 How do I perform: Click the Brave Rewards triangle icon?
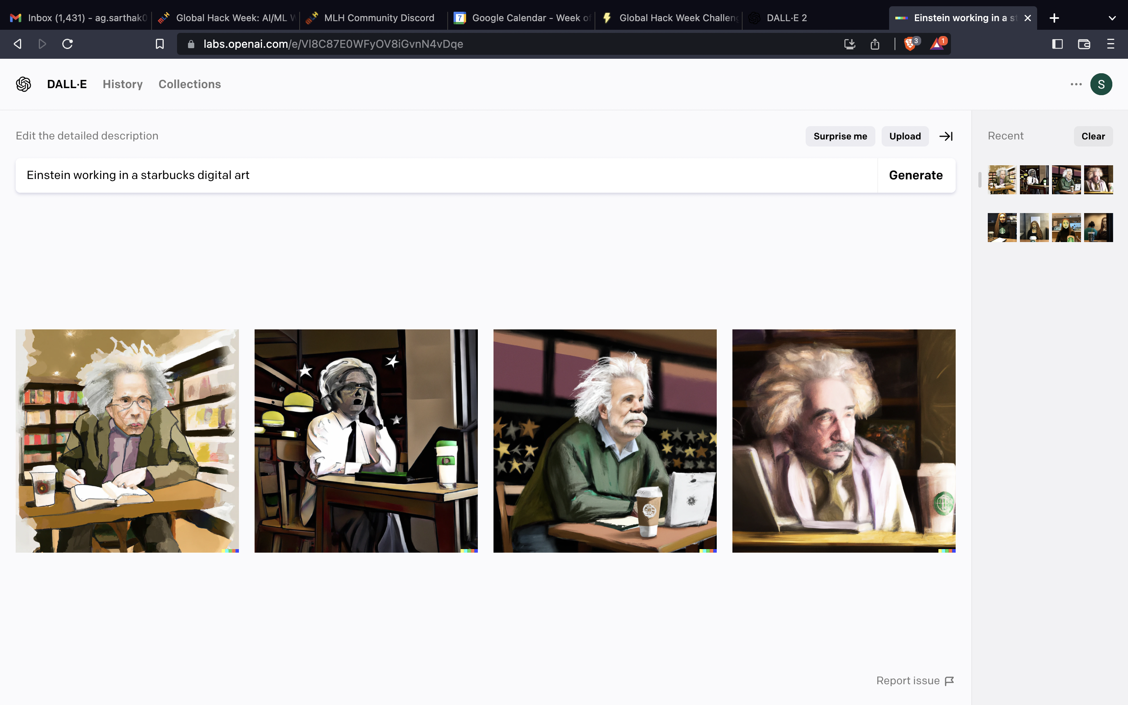pos(937,44)
